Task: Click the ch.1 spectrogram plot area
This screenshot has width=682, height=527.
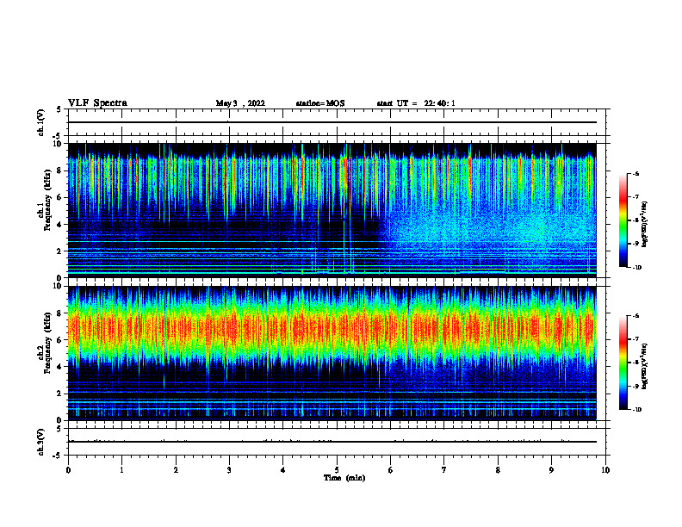Action: coord(332,210)
